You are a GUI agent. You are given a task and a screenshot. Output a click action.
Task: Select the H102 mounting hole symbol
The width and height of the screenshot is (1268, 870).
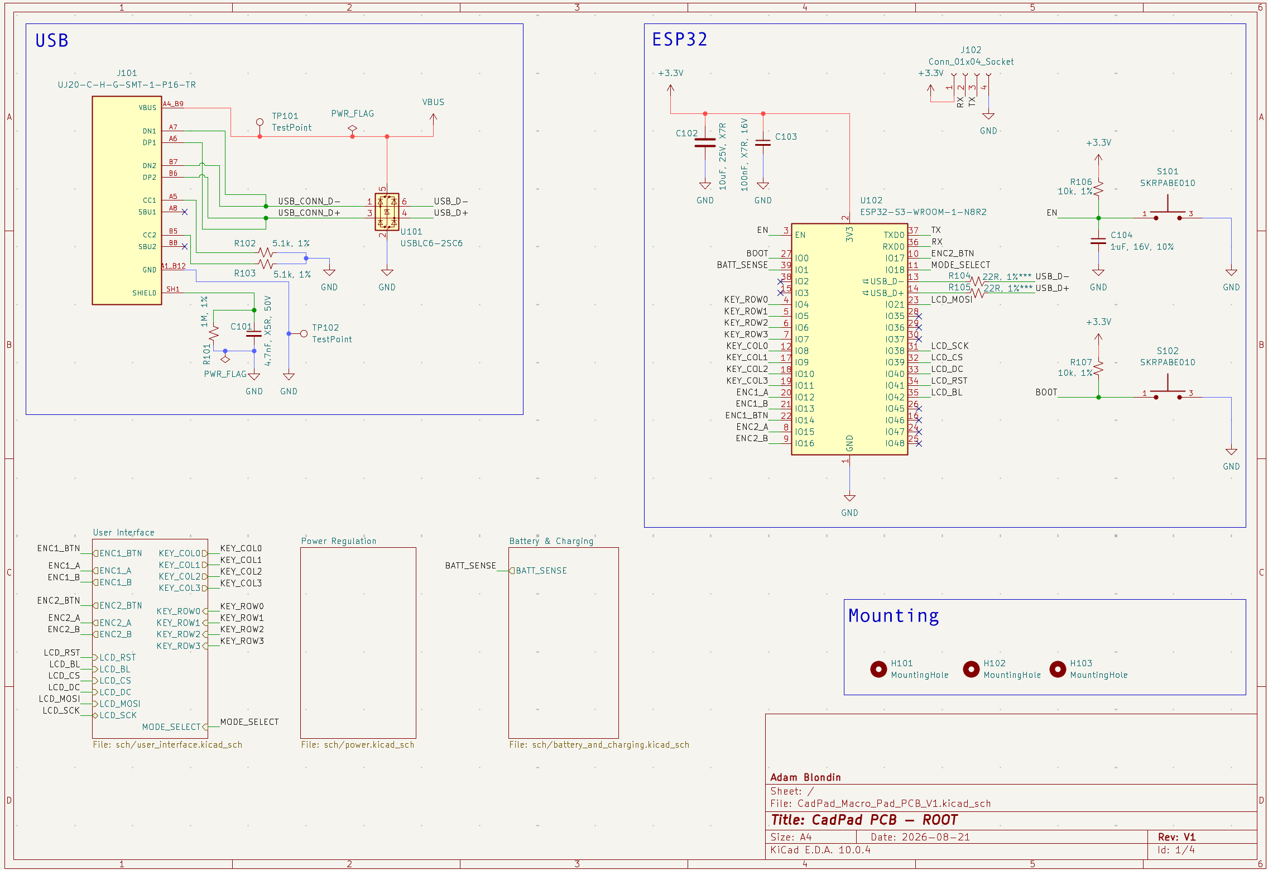[x=971, y=668]
